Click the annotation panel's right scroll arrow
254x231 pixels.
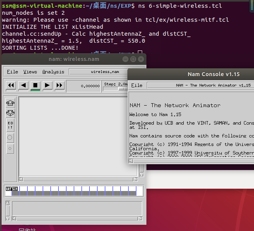pyautogui.click(x=140, y=219)
